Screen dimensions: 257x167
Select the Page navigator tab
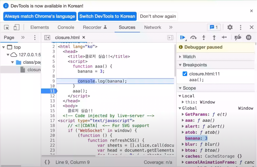pyautogui.click(x=9, y=37)
